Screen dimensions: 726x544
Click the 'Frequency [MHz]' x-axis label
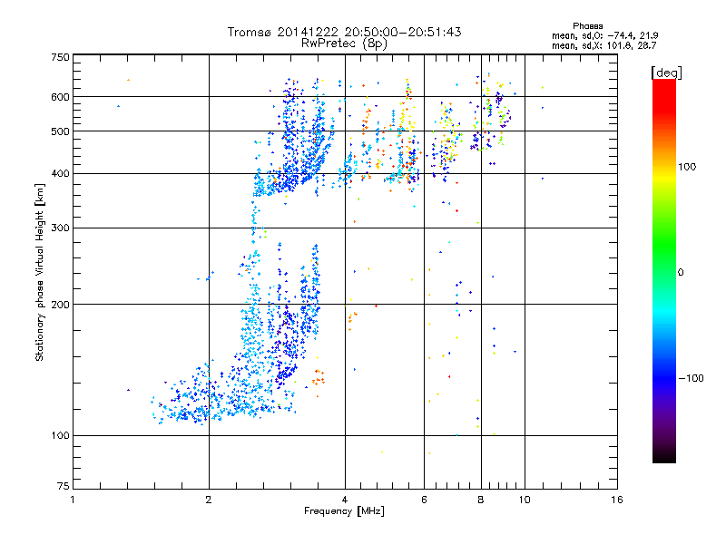click(344, 511)
